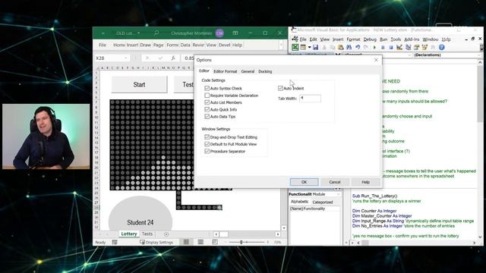This screenshot has height=273, width=486.
Task: Click the Reset stop icon in VBA toolbar
Action: coord(391,47)
